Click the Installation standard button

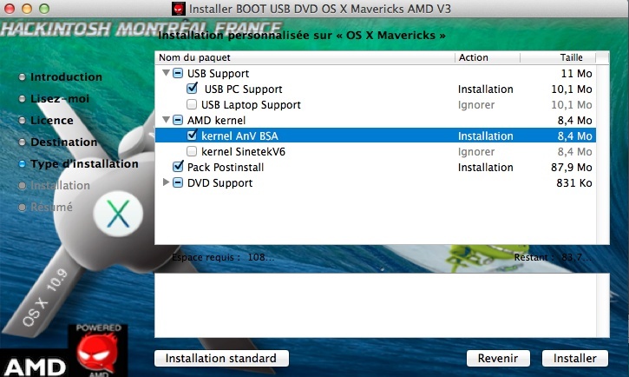[221, 358]
